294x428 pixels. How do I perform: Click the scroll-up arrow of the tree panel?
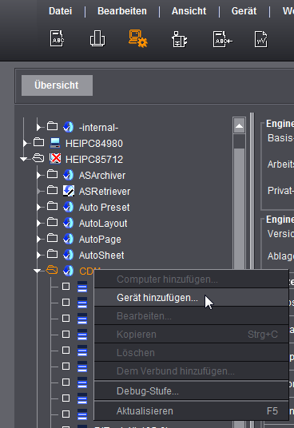coord(240,125)
